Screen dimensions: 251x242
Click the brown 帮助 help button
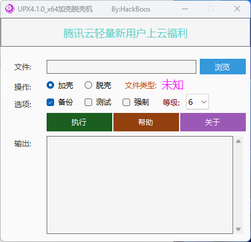146,122
